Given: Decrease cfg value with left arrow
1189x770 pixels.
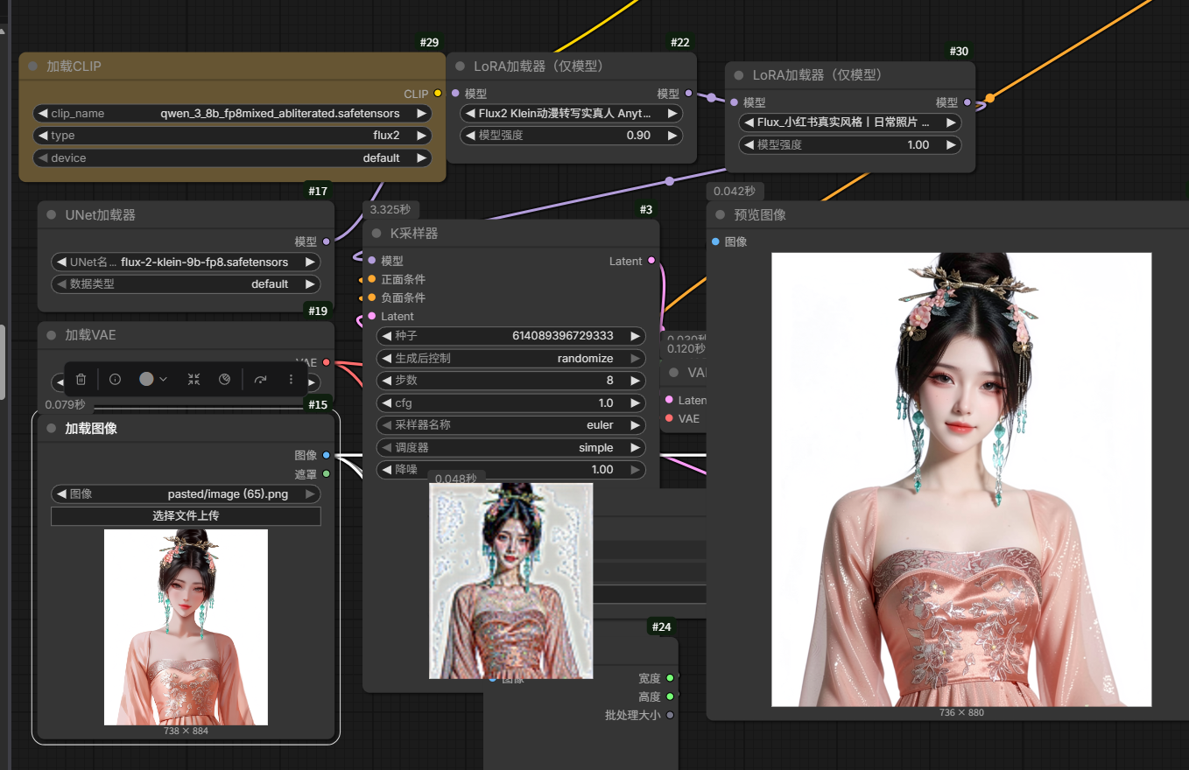Looking at the screenshot, I should click(x=386, y=403).
